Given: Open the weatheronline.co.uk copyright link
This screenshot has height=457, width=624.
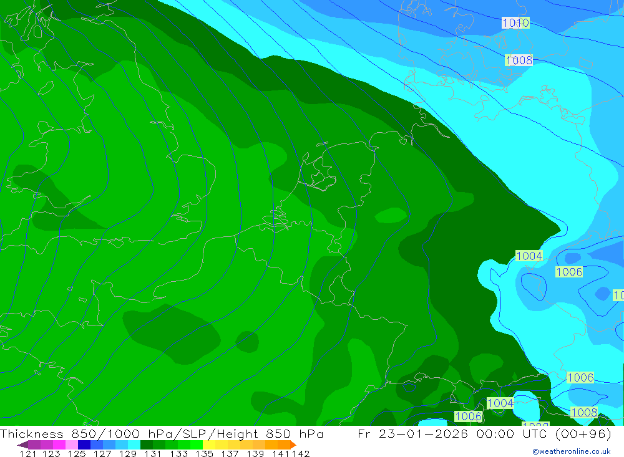Looking at the screenshot, I should point(572,451).
